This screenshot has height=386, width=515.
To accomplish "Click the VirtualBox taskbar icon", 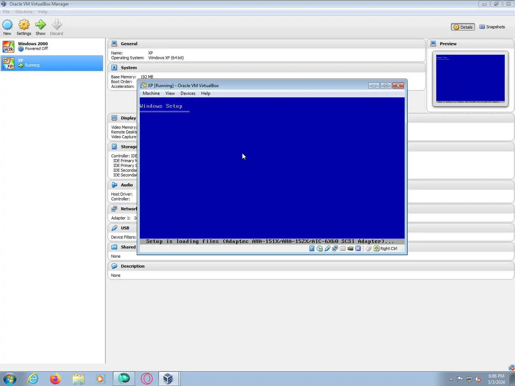I will (168, 379).
